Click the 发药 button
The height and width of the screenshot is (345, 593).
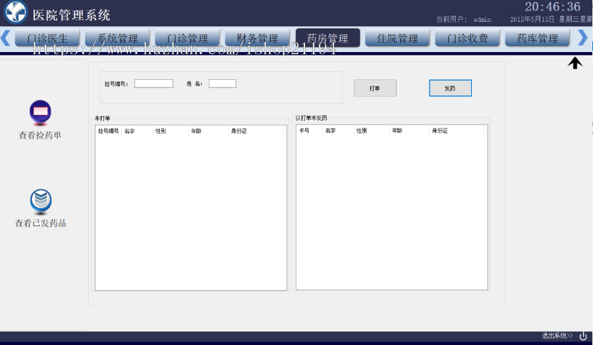(x=451, y=88)
